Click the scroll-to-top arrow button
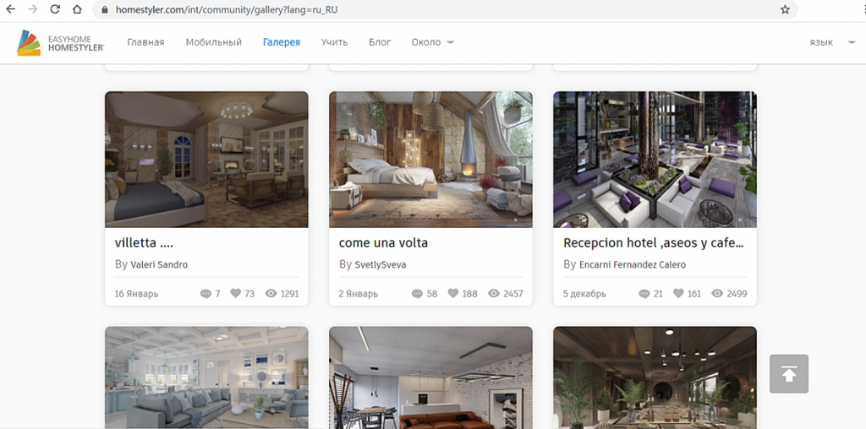 point(788,373)
